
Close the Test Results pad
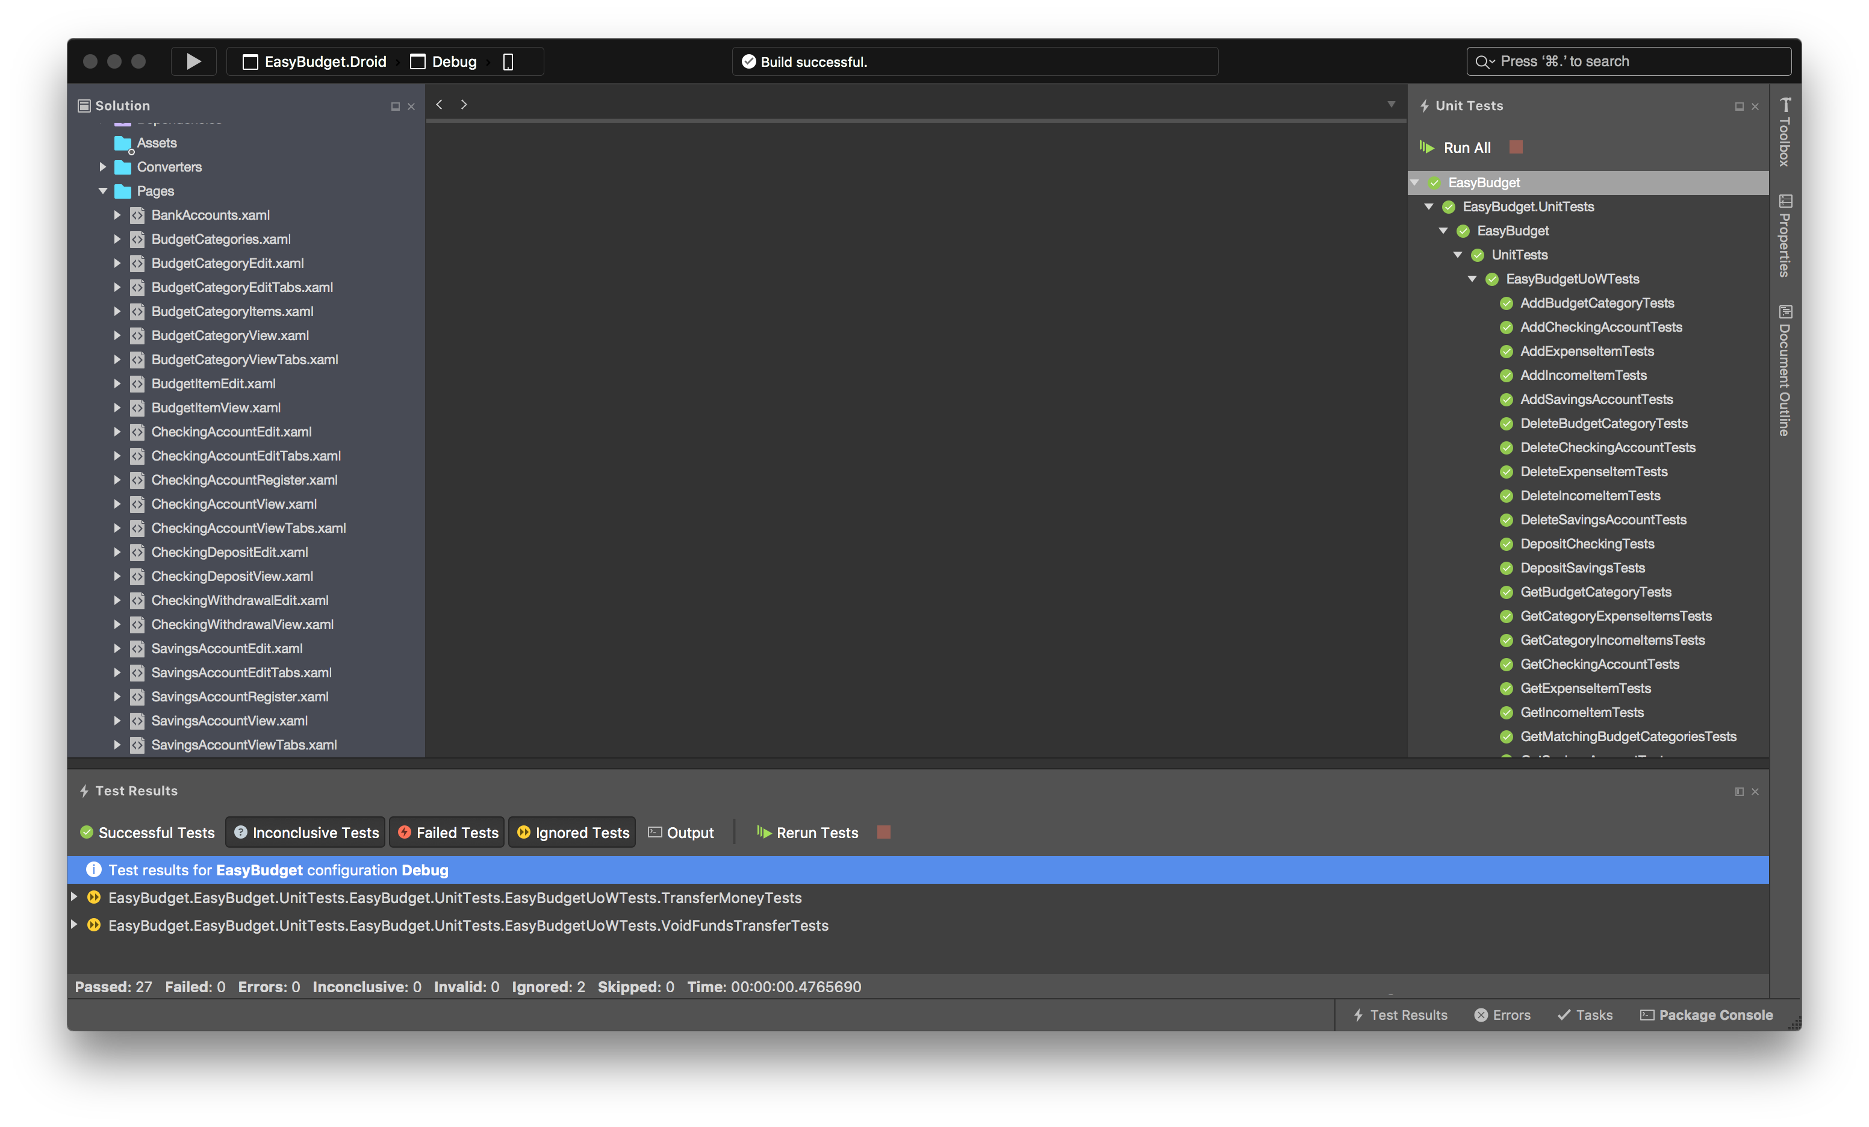pyautogui.click(x=1755, y=792)
